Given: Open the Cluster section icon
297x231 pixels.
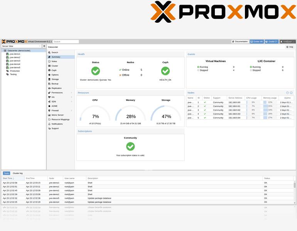Looking at the screenshot, I should [49, 66].
